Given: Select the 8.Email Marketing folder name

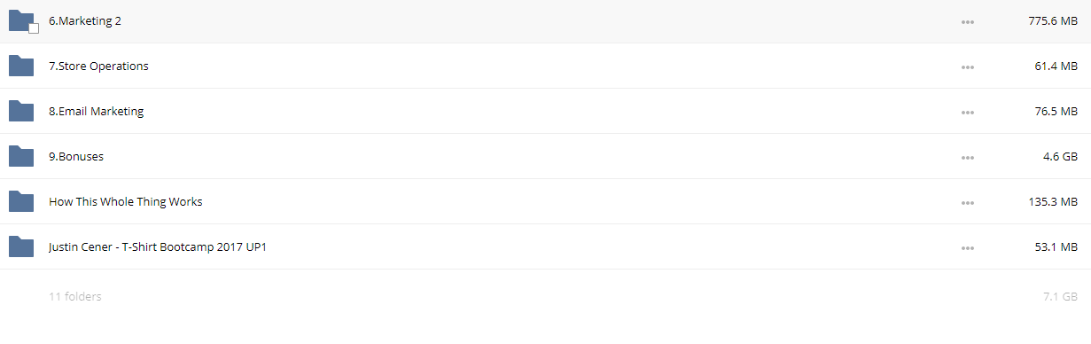Looking at the screenshot, I should pyautogui.click(x=96, y=112).
